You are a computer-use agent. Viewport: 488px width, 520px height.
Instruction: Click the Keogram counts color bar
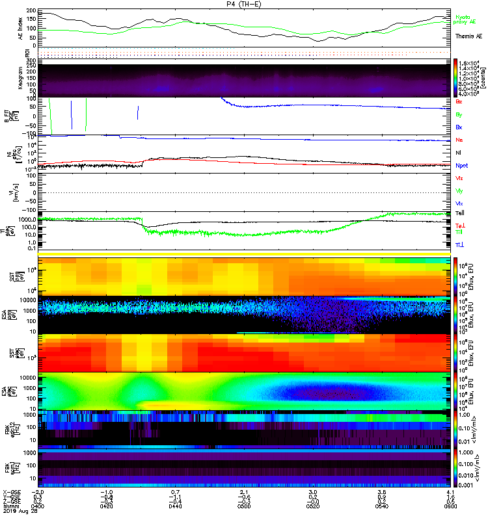pyautogui.click(x=455, y=78)
